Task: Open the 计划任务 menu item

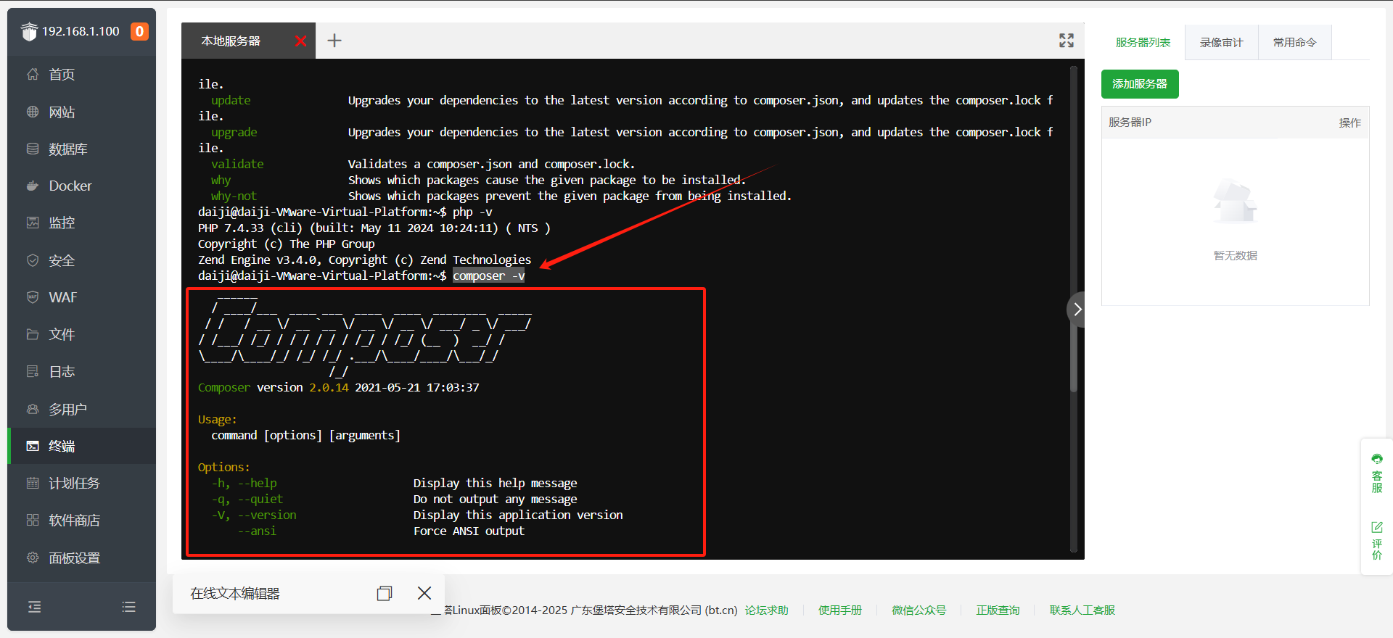Action: coord(81,483)
